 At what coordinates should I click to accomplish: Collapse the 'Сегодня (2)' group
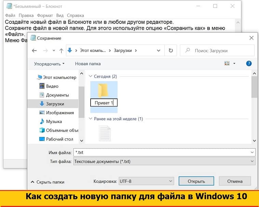tap(90, 76)
